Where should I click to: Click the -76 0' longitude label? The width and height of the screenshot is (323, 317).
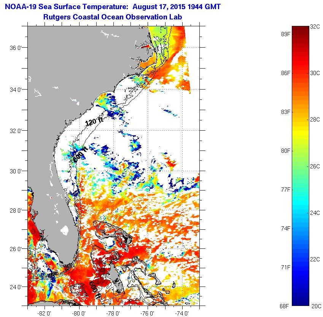click(x=148, y=314)
